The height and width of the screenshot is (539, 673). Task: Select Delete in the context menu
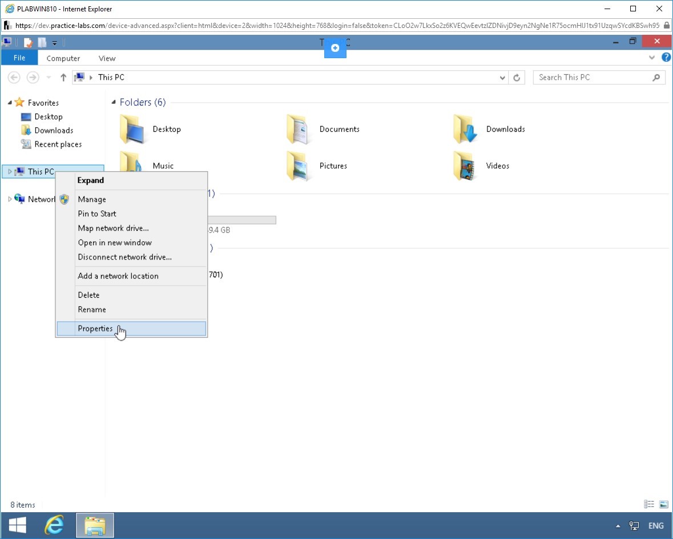click(x=131, y=295)
